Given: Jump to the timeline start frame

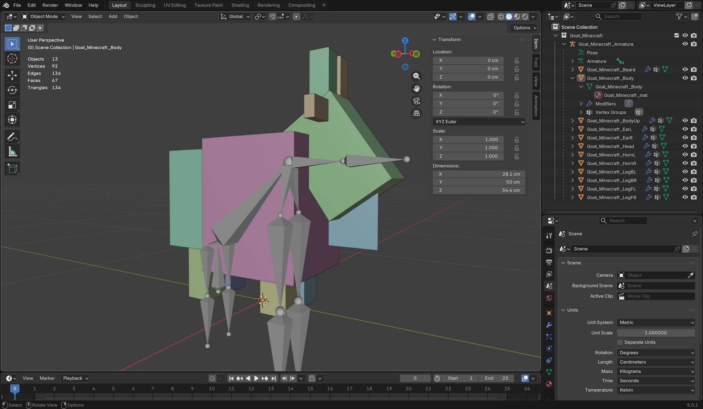Looking at the screenshot, I should coord(231,378).
